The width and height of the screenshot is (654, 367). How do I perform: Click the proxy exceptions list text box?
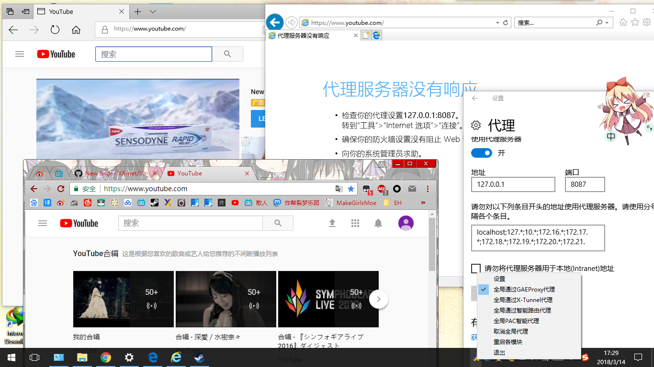click(538, 237)
